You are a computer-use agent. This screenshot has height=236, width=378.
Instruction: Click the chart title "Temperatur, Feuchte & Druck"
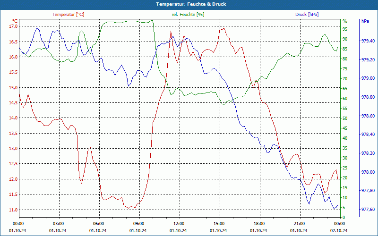tap(191, 4)
